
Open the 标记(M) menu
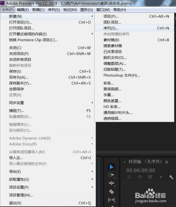(70, 10)
